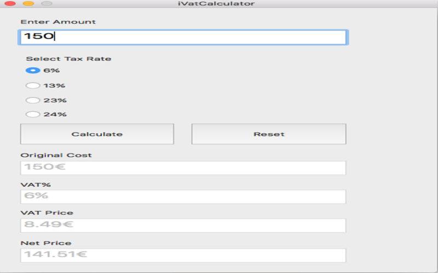Minimize the window using the yellow button
438x273 pixels.
(28, 4)
